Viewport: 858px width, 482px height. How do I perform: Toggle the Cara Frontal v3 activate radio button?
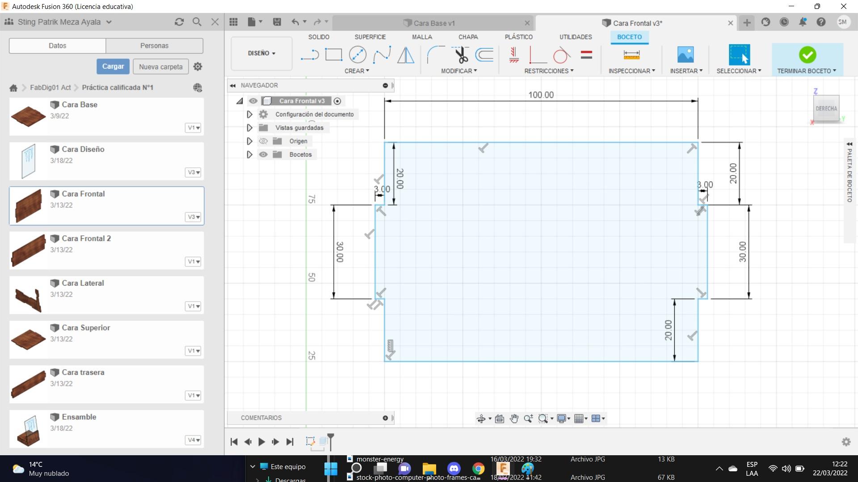(337, 101)
